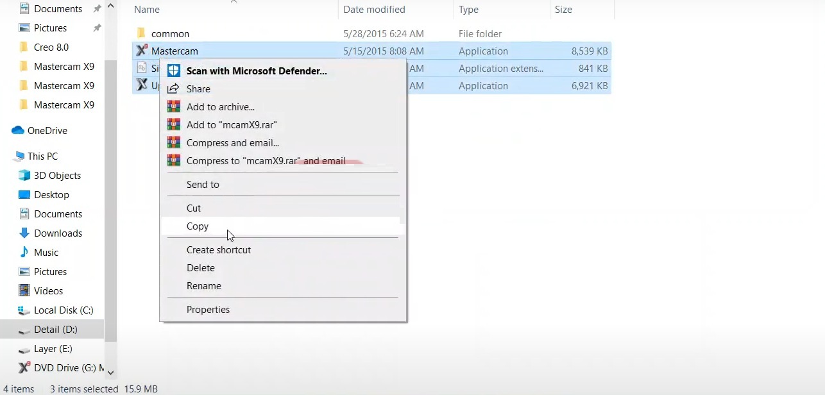Open Properties from the context menu

[208, 310]
